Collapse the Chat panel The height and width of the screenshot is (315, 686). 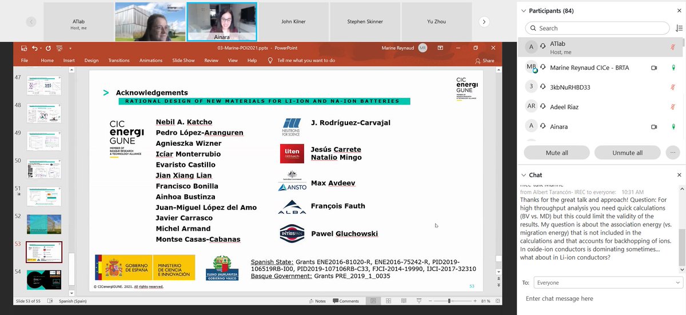[x=523, y=175]
